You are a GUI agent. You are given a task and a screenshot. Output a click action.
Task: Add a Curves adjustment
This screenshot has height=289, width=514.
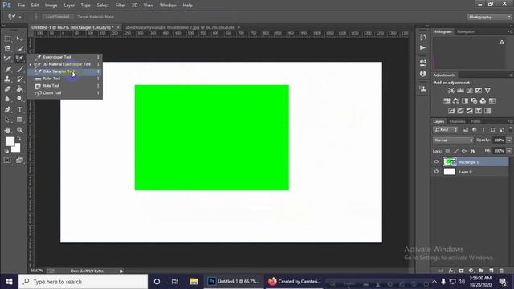click(470, 91)
